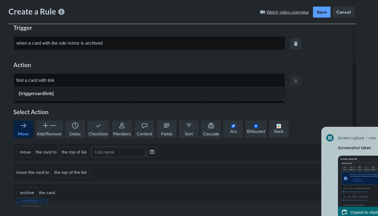Open the Jira integration tab

coord(233,130)
